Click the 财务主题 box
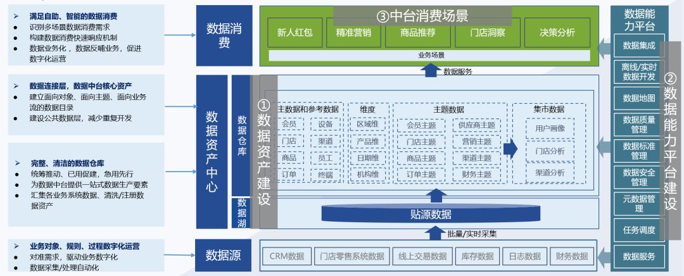 tap(476, 174)
